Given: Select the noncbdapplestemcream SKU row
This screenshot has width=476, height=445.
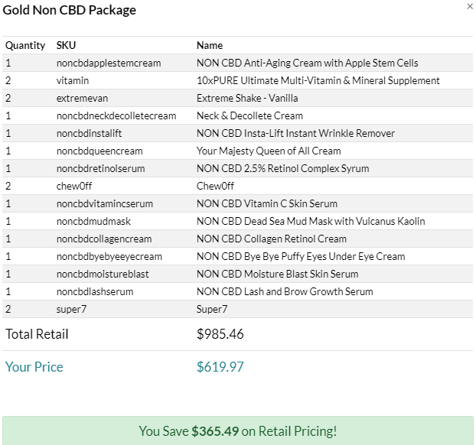Looking at the screenshot, I should 238,63.
